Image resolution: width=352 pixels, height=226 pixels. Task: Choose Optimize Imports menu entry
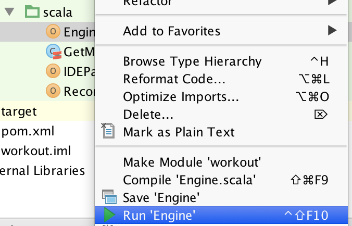click(181, 98)
